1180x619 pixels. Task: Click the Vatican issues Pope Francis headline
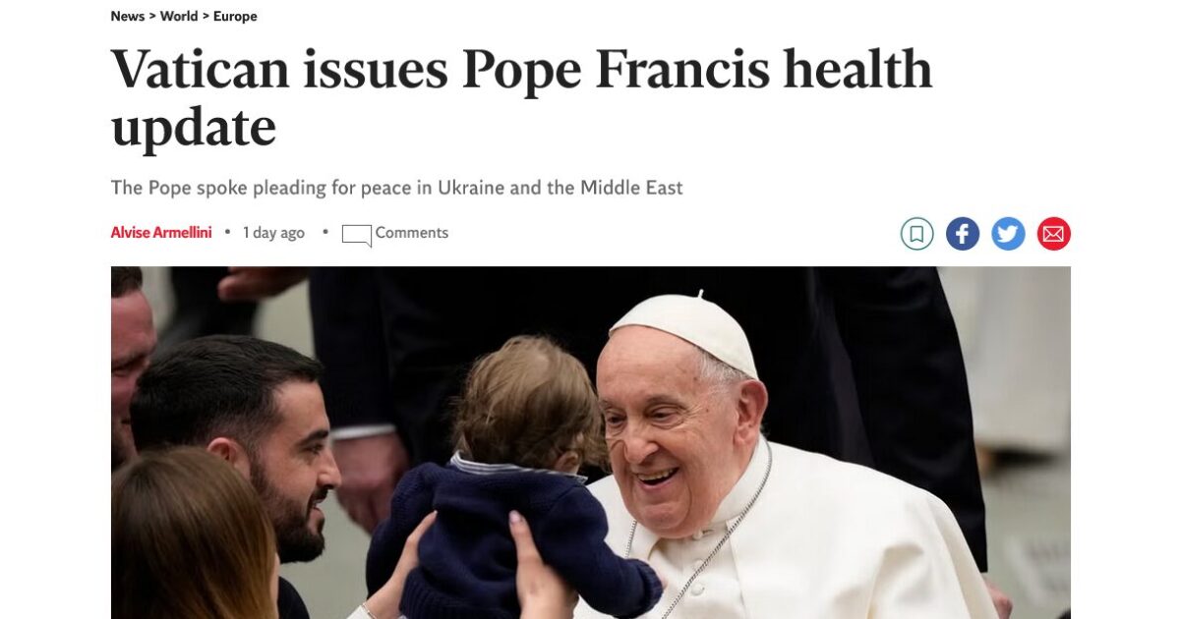point(521,98)
